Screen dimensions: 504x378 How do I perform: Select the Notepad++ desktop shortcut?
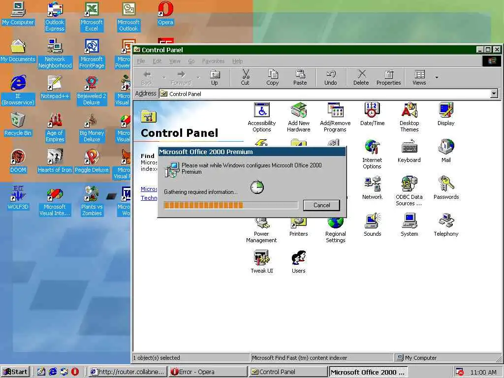[55, 87]
